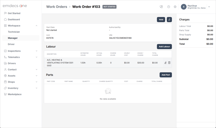The image size is (216, 128).
Task: Expand the Inspections menu chevron
Action: click(x=36, y=51)
